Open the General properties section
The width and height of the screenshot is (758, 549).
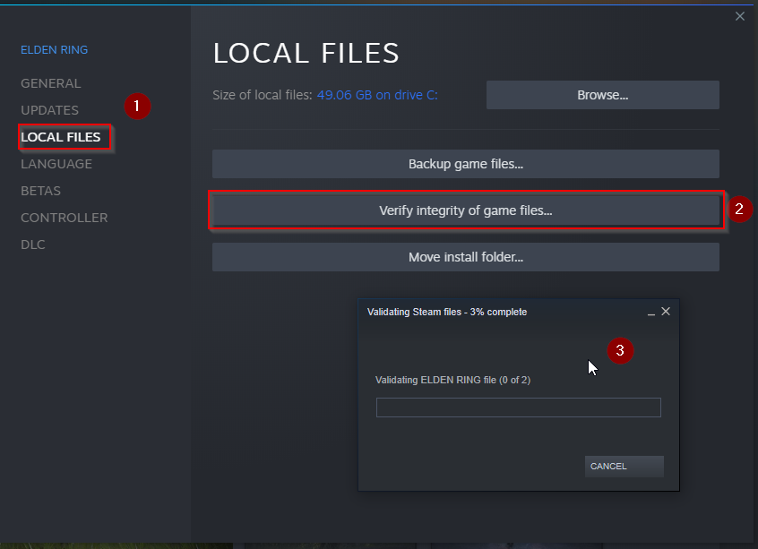click(x=51, y=83)
